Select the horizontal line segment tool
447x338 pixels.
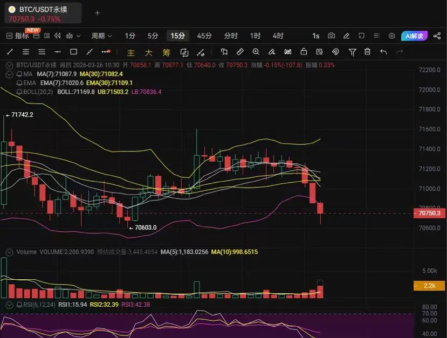(58, 52)
